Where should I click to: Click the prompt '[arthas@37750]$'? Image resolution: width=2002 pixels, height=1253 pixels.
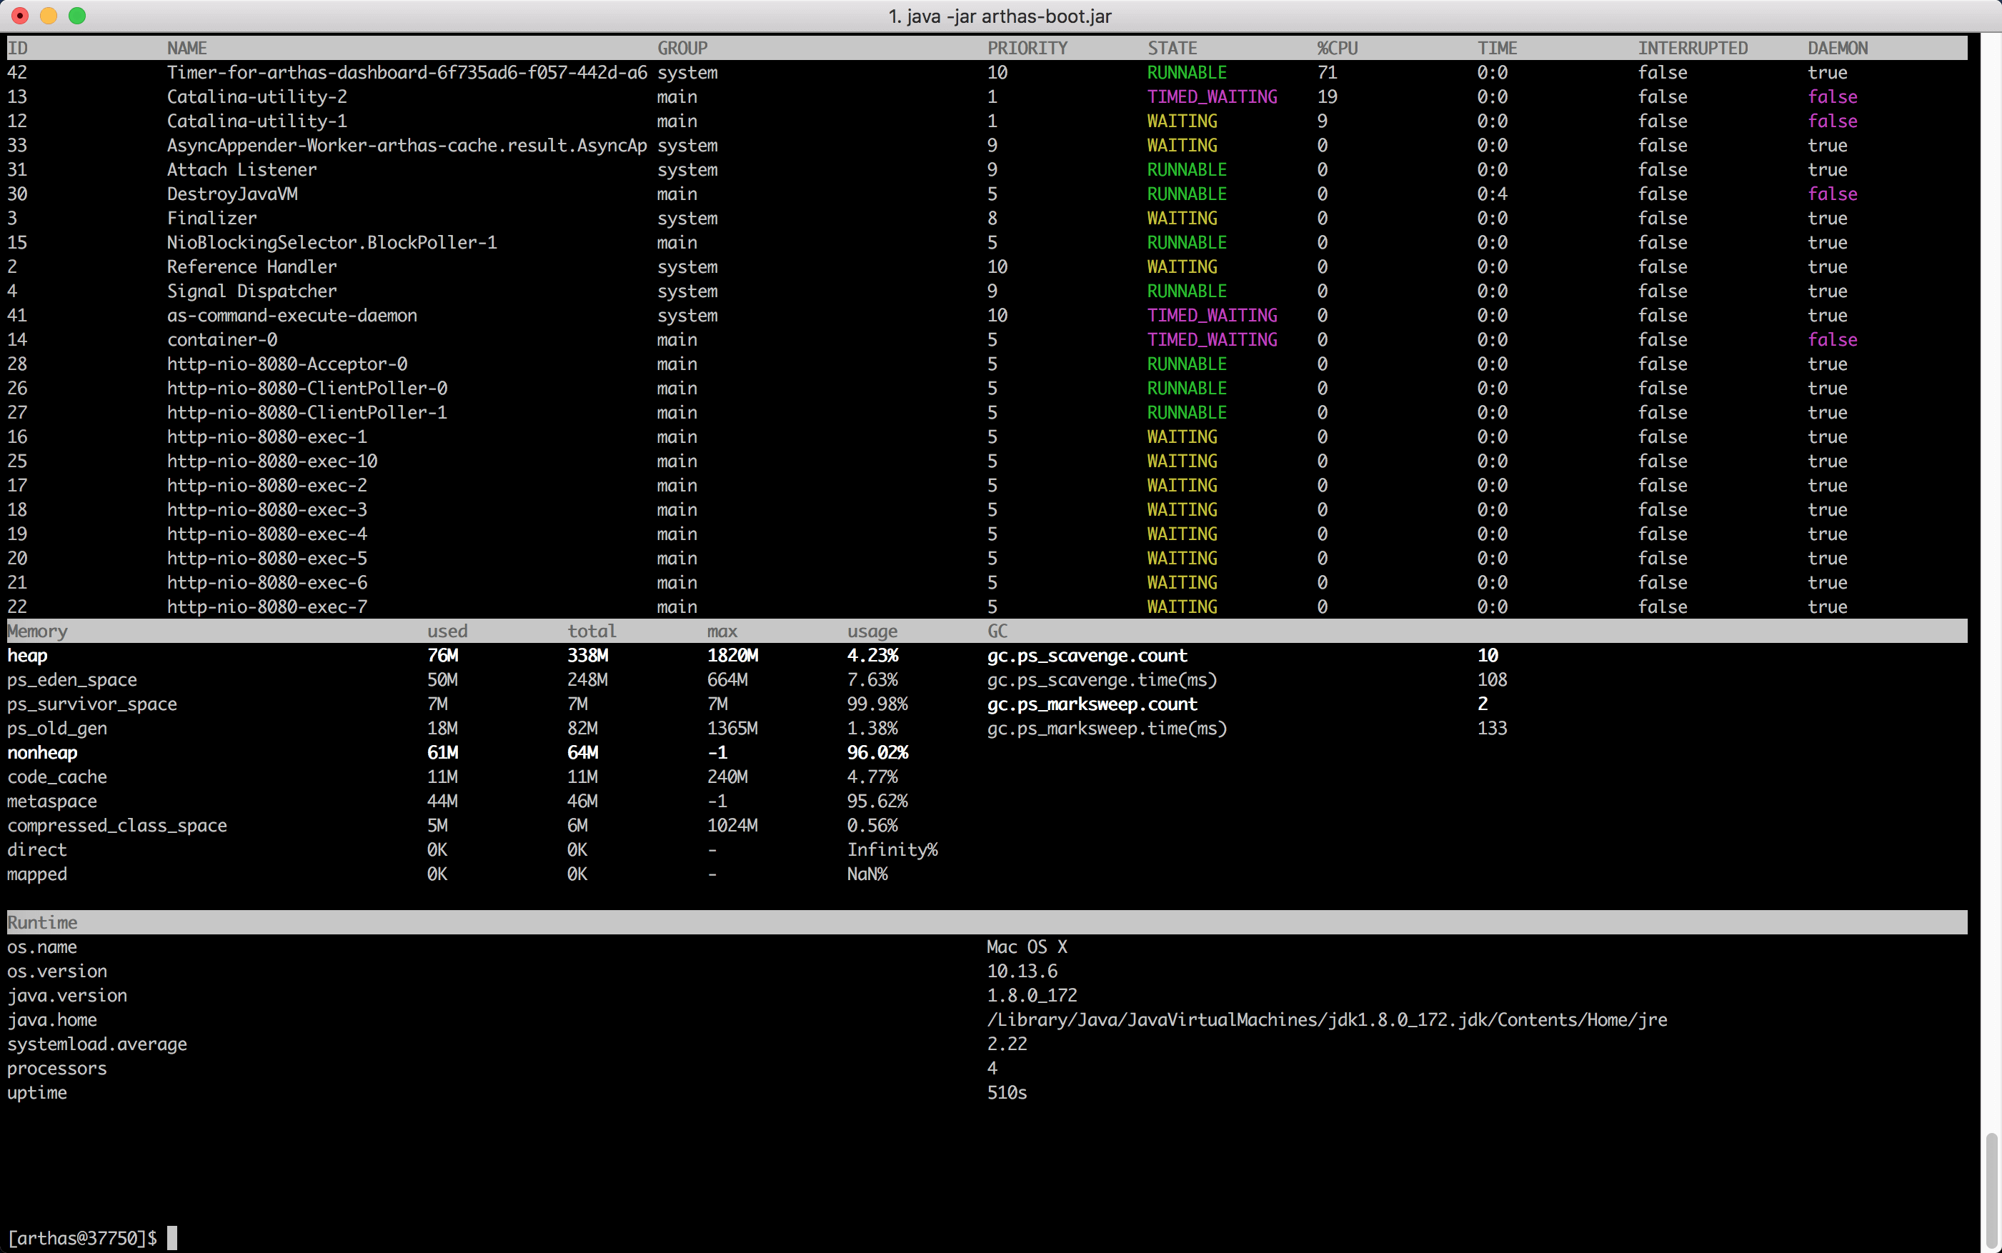[82, 1238]
